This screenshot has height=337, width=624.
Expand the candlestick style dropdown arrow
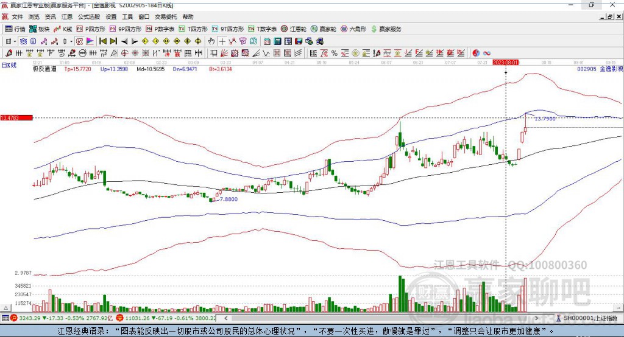(x=71, y=41)
